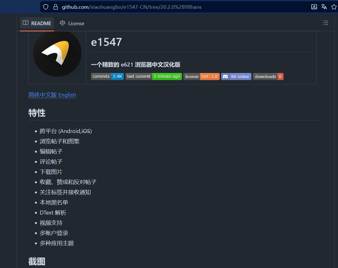Click the 'DText 解析' list item
This screenshot has width=338, height=268.
[53, 213]
